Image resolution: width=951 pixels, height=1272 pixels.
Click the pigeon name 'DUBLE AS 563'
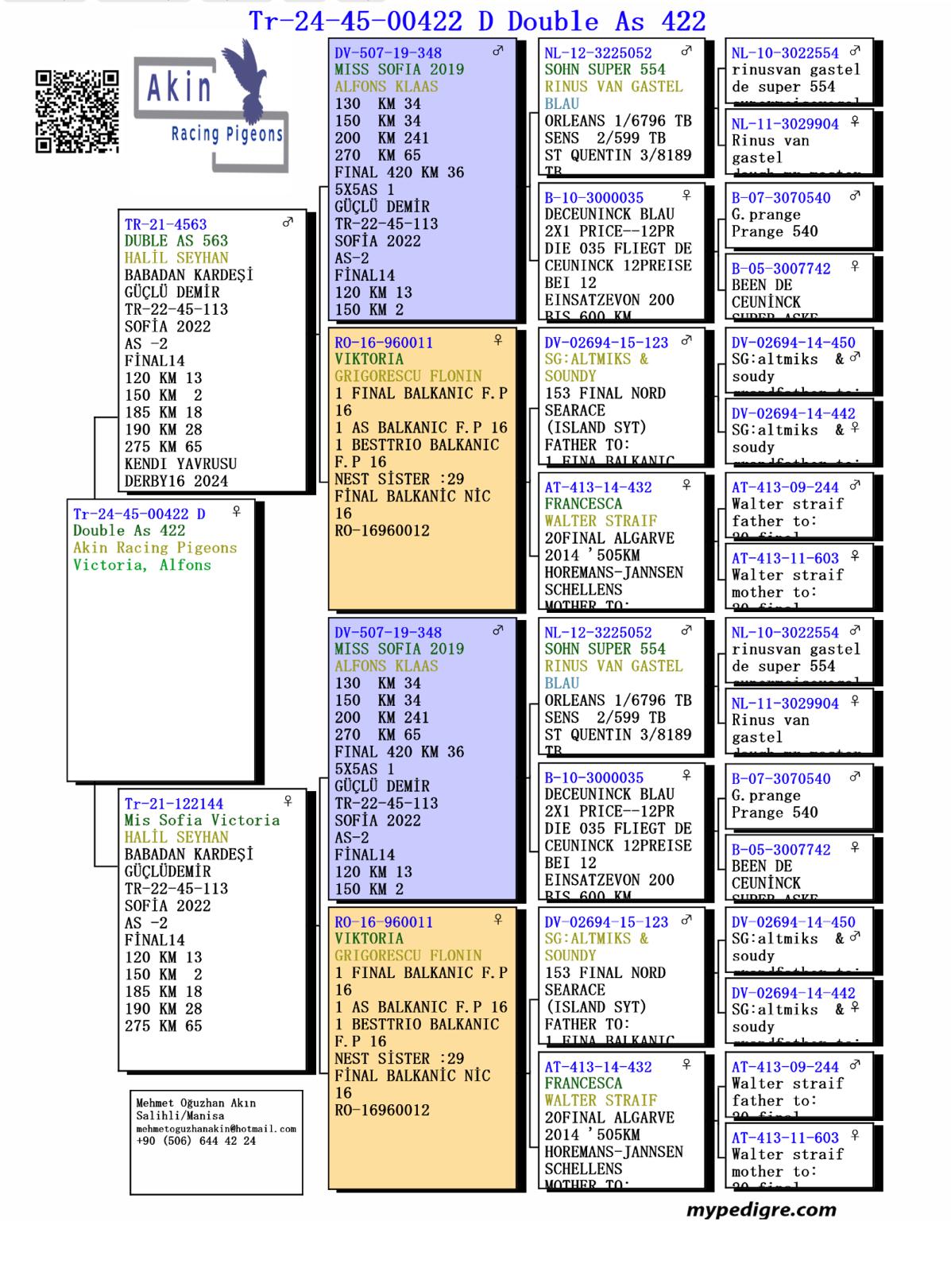[176, 241]
